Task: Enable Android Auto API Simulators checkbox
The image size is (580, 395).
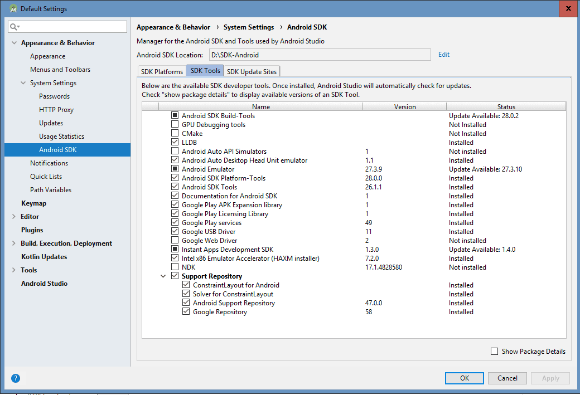Action: (175, 151)
